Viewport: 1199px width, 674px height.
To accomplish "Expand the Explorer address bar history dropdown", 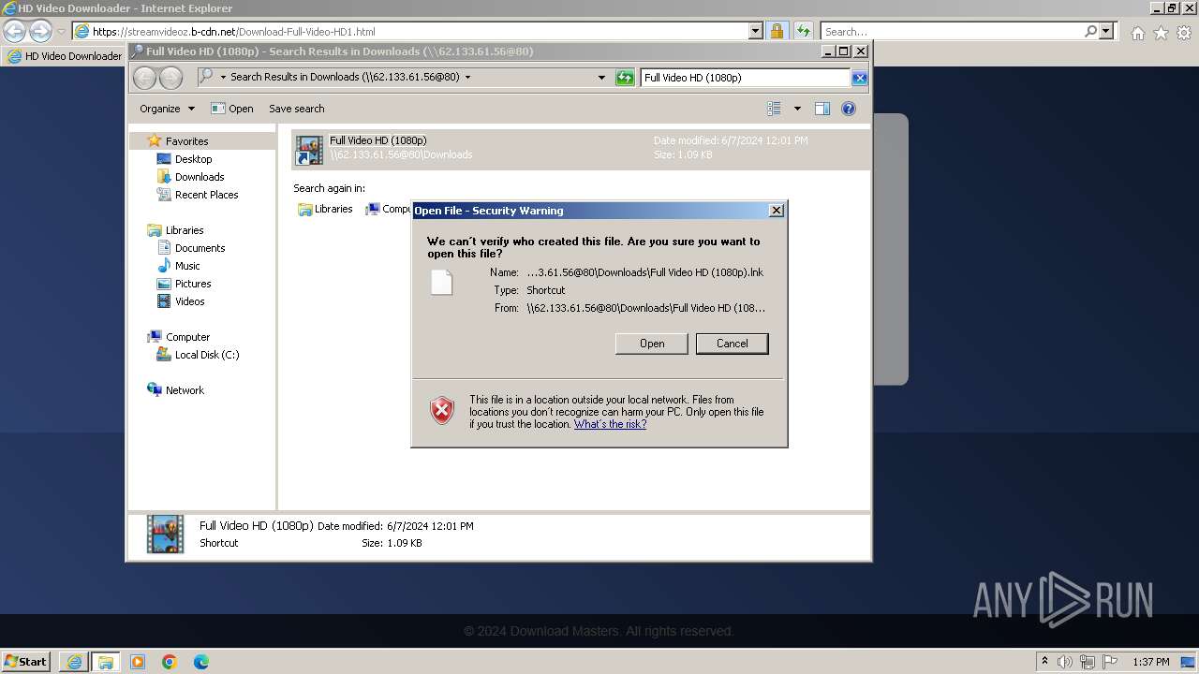I will point(601,78).
